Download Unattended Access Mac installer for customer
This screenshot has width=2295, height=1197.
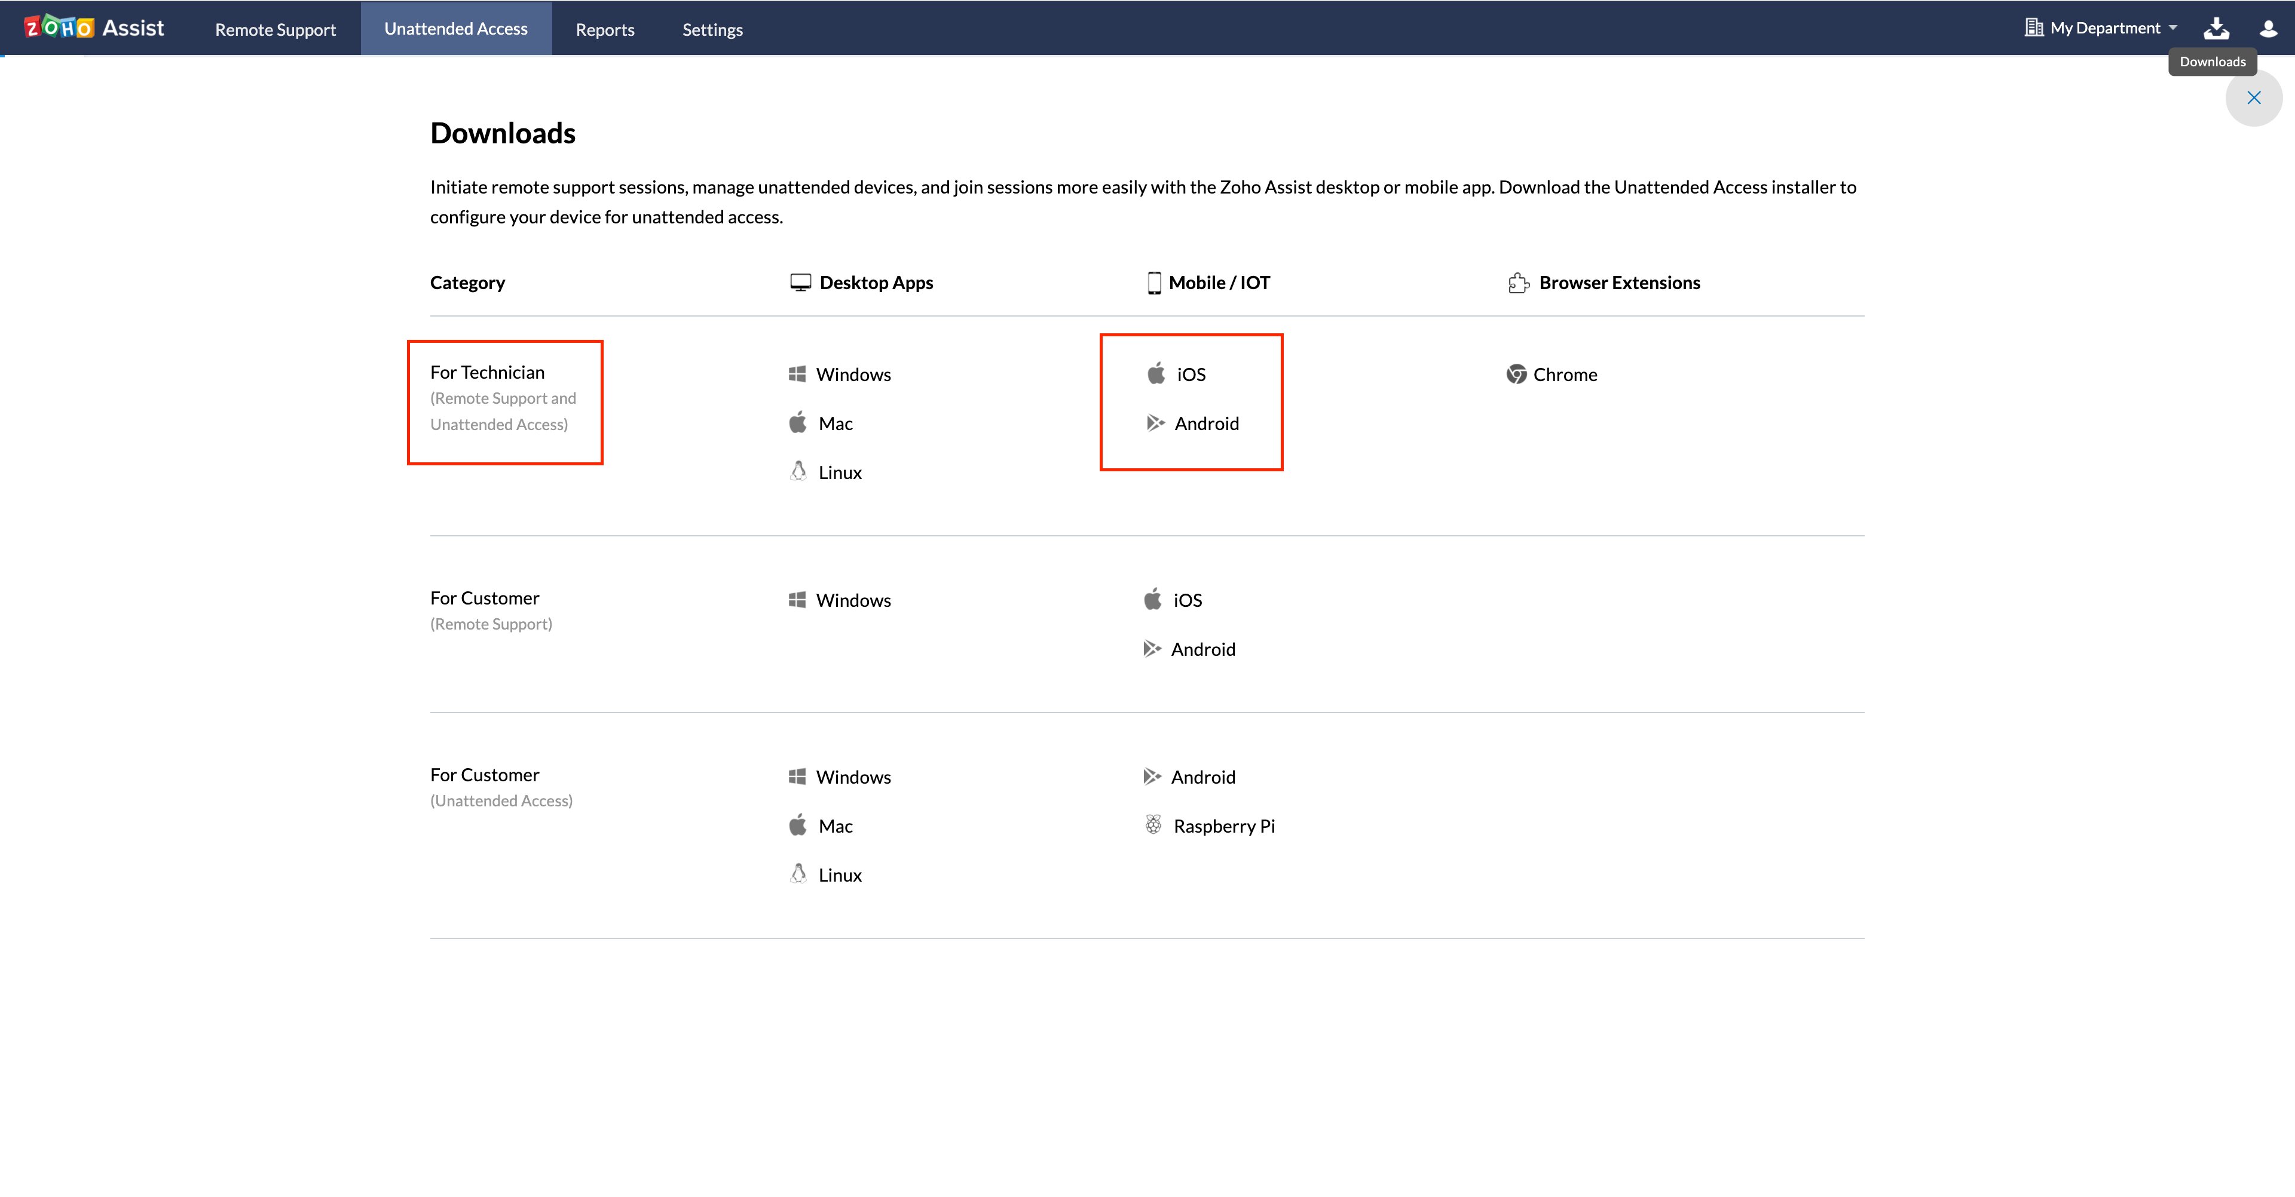[834, 827]
